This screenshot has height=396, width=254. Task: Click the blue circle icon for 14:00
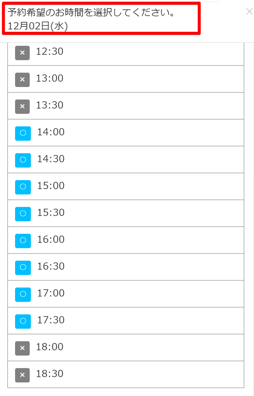[23, 133]
